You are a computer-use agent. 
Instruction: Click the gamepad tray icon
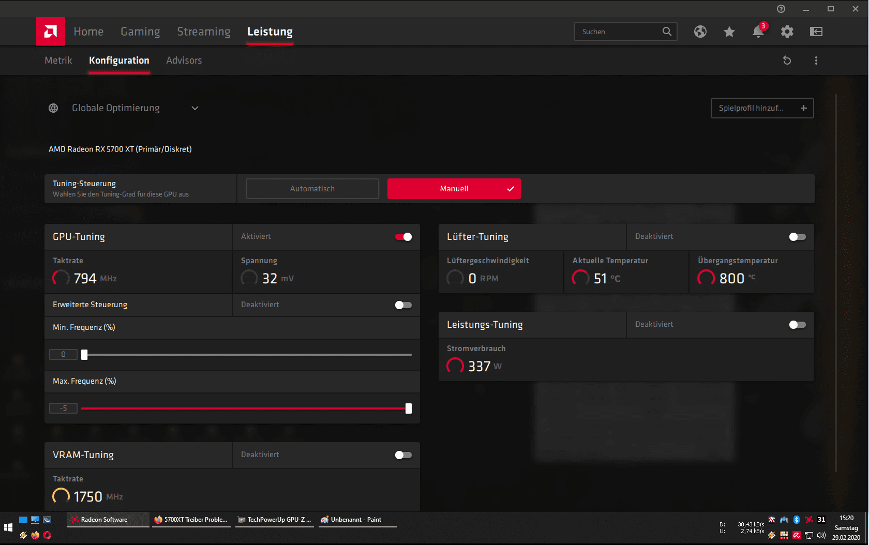(784, 520)
